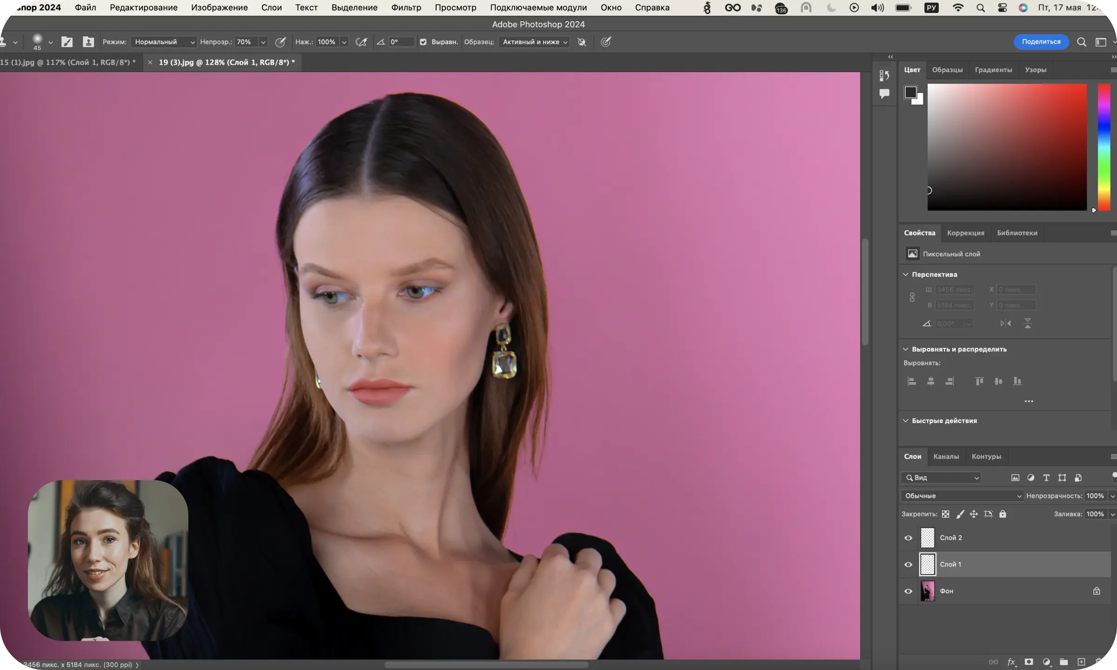This screenshot has height=670, width=1117.
Task: Hide the Фон background layer
Action: pyautogui.click(x=908, y=591)
